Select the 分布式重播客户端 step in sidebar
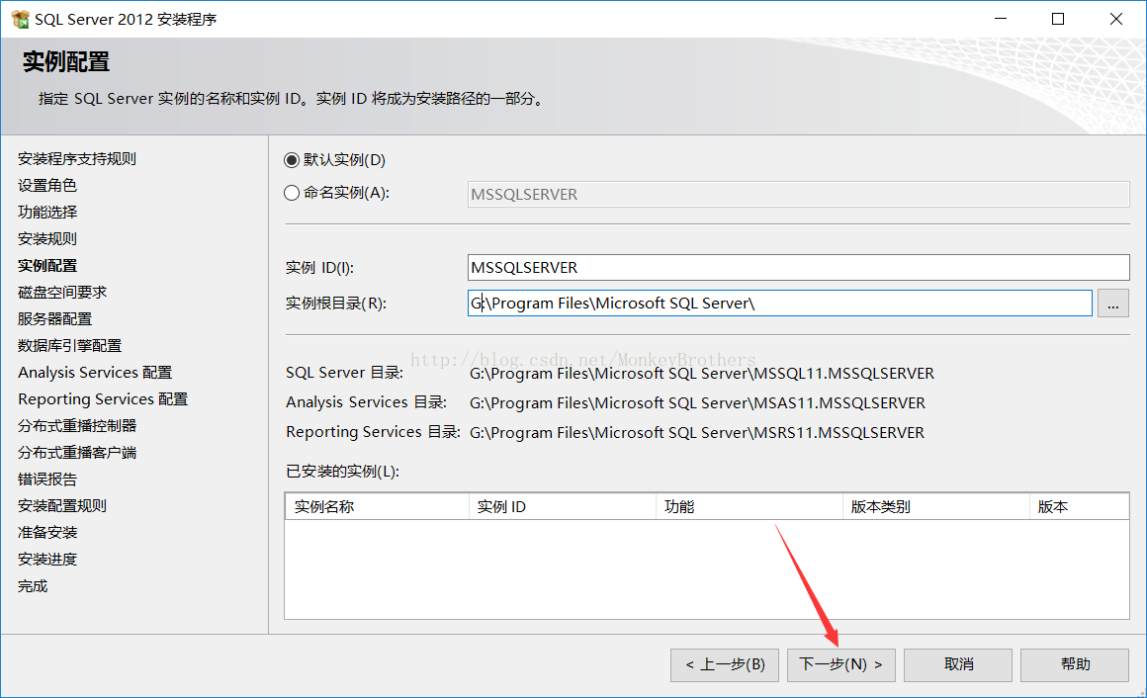Image resolution: width=1147 pixels, height=698 pixels. [x=77, y=453]
